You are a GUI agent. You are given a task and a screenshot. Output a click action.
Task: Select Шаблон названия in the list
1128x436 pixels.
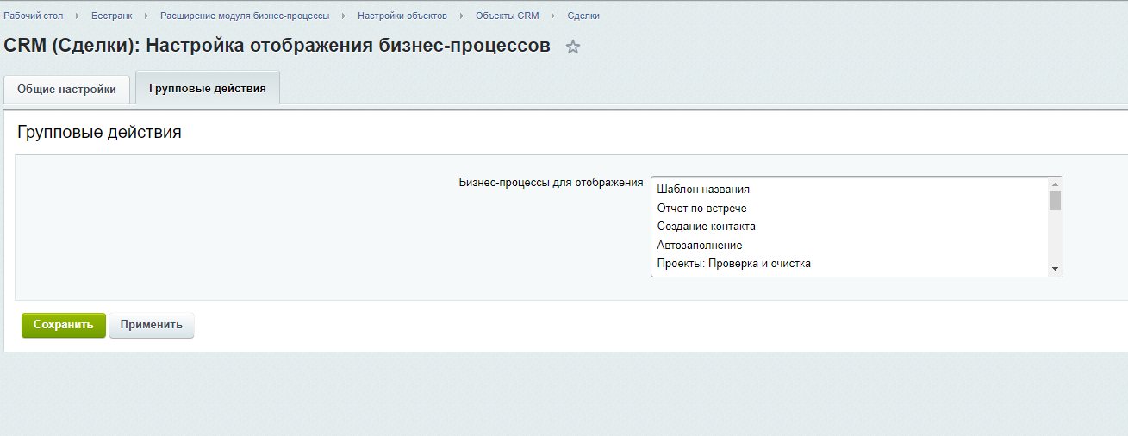pos(703,189)
